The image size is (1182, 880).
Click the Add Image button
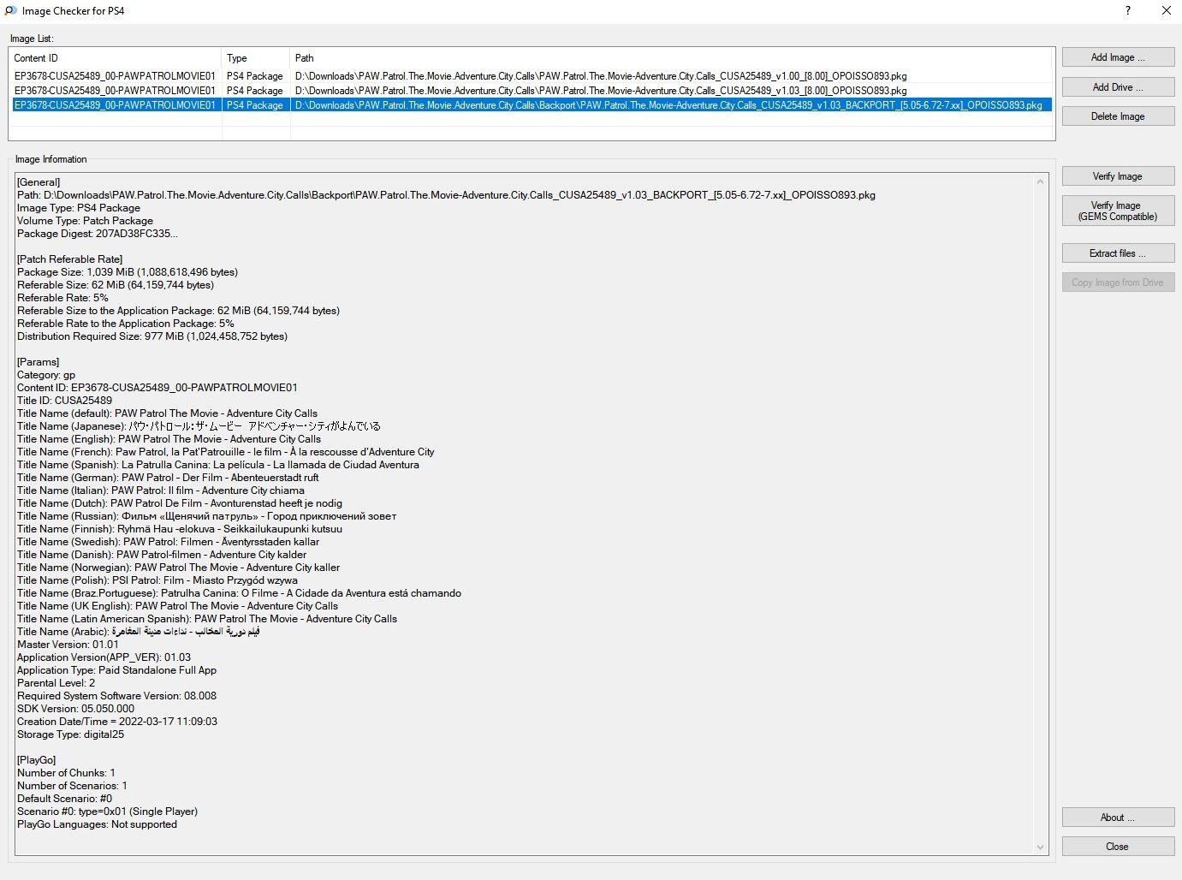tap(1118, 57)
